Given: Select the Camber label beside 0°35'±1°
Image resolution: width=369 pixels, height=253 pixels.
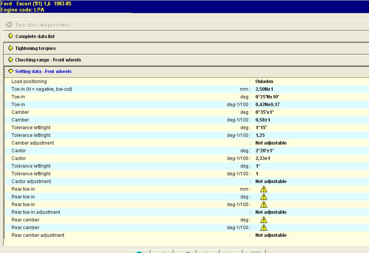Looking at the screenshot, I should 20,112.
